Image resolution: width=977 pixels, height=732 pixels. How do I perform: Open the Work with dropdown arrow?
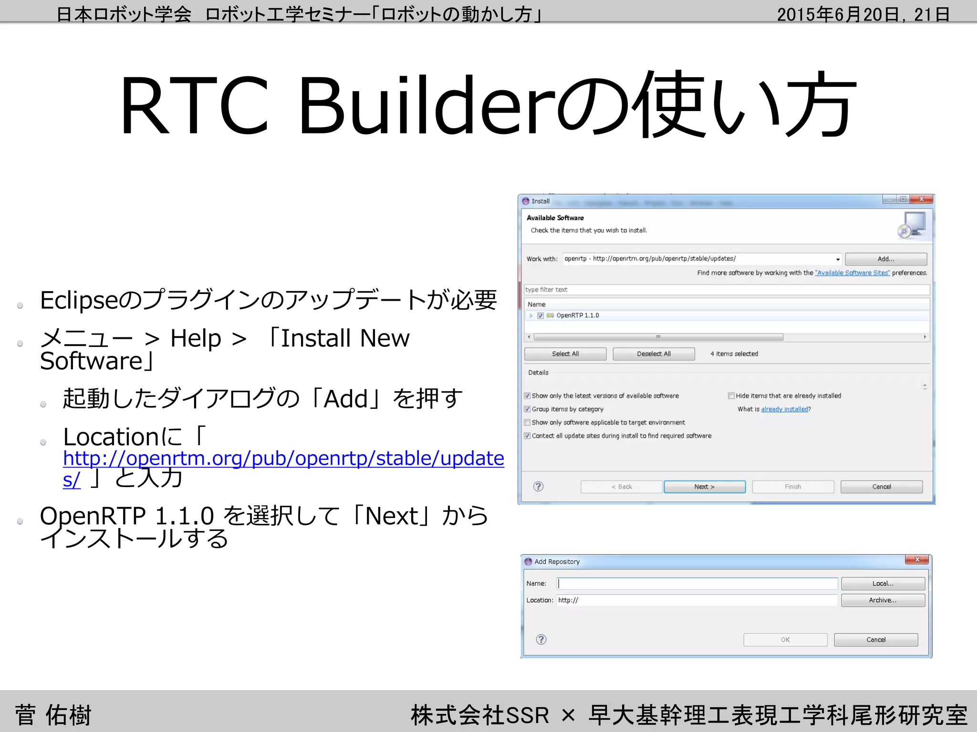pyautogui.click(x=838, y=259)
